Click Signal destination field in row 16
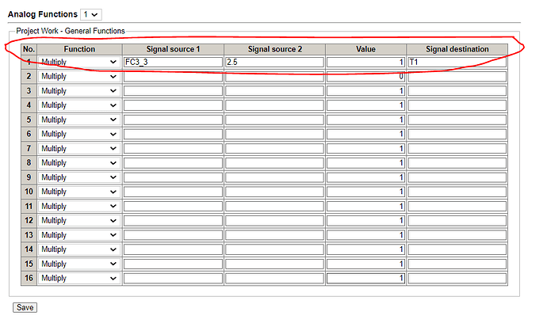Viewport: 547px width, 327px height. (x=457, y=278)
